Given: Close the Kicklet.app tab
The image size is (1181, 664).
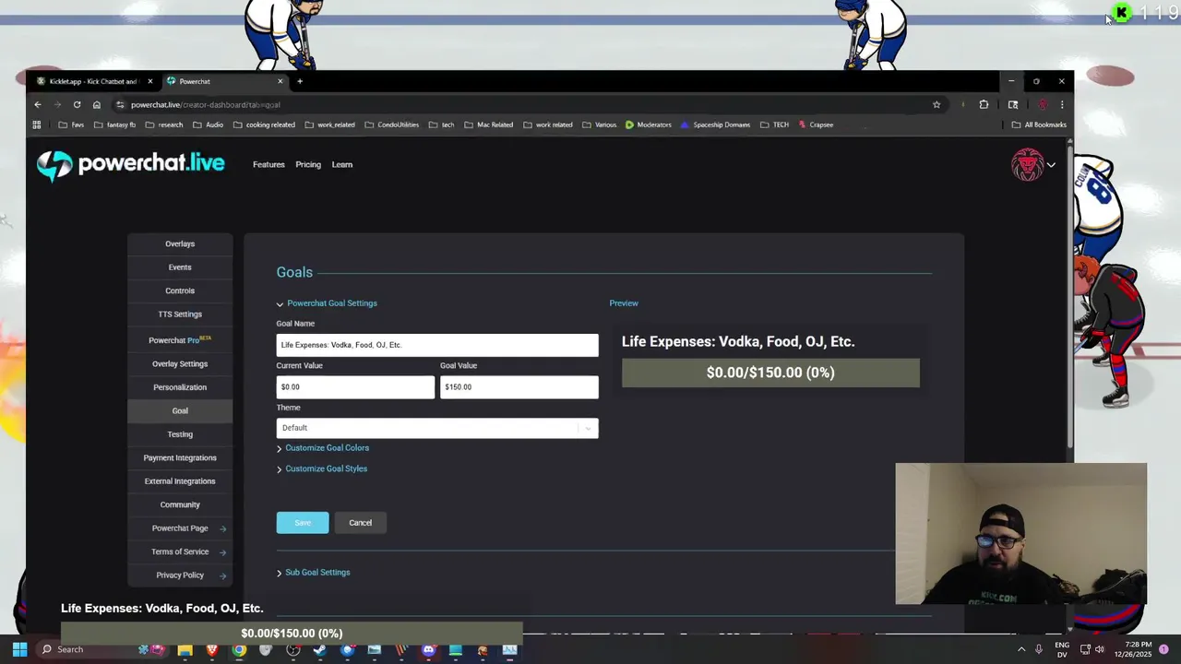Looking at the screenshot, I should 149,81.
